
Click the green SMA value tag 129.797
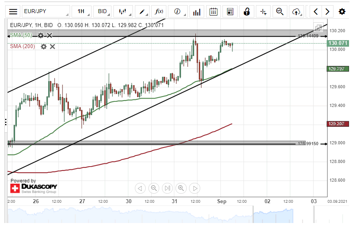tap(338, 69)
